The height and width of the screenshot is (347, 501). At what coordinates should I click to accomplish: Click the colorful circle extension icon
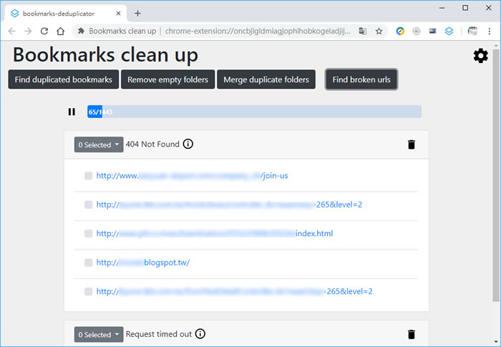[400, 31]
